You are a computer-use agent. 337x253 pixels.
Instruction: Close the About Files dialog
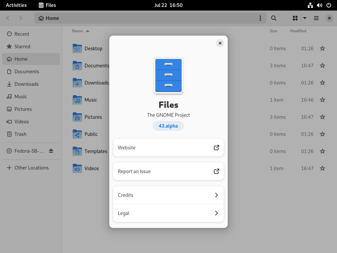click(x=220, y=43)
